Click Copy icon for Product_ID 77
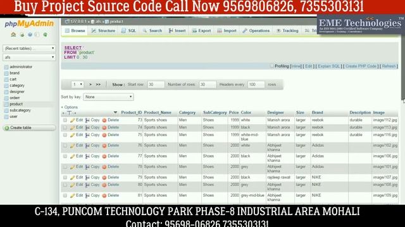Viewport: 405px width, 227px height. click(87, 156)
